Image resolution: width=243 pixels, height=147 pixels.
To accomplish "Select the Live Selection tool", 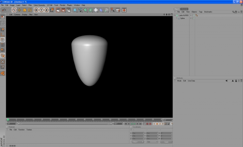I will pyautogui.click(x=14, y=10).
